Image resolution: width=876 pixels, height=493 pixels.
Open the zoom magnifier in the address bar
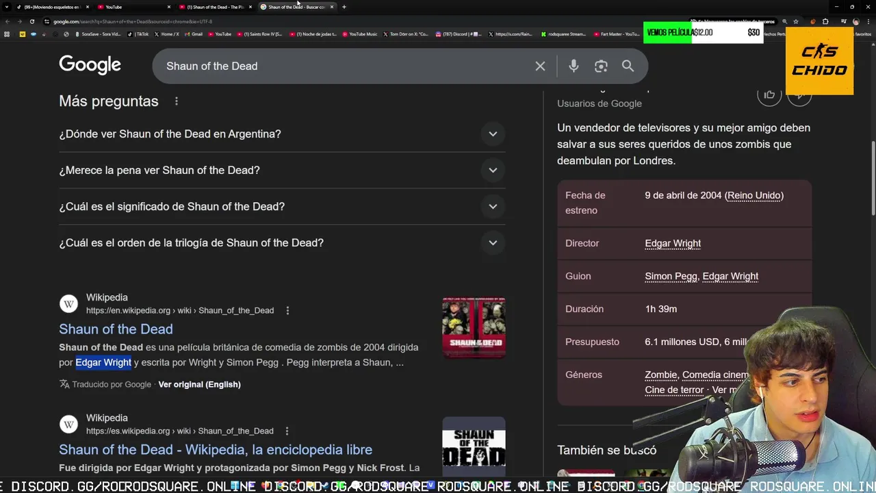pyautogui.click(x=784, y=21)
